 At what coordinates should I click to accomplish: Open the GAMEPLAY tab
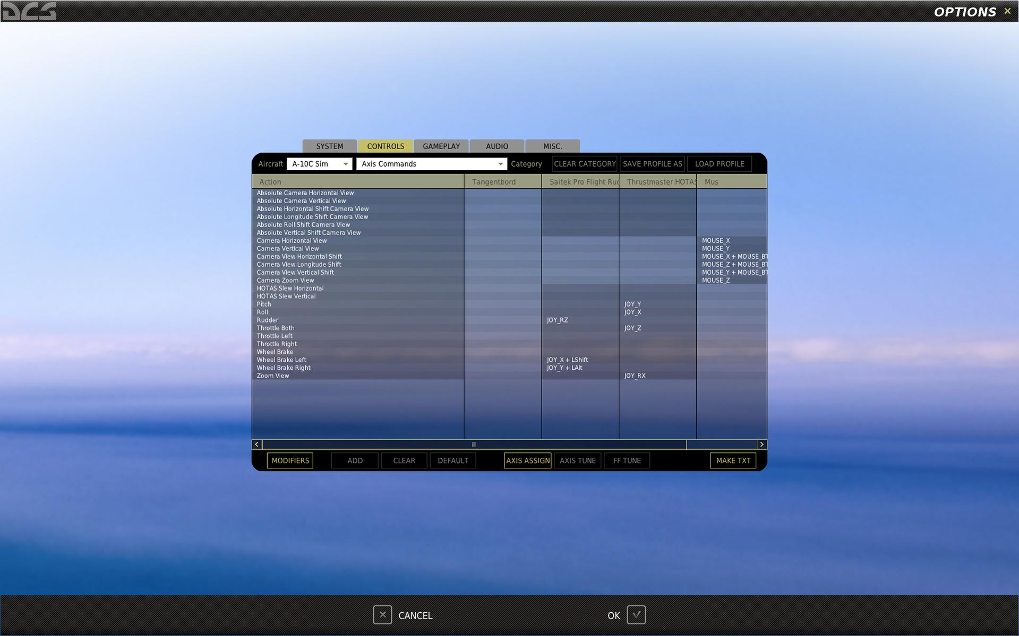[x=441, y=146]
